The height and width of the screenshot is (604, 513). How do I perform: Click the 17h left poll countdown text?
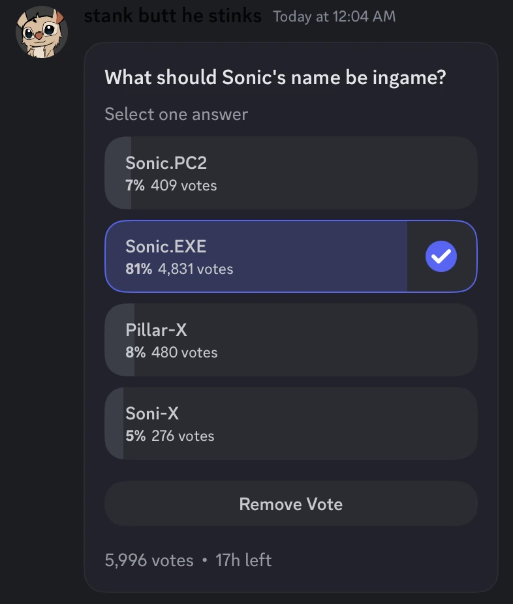[x=243, y=560]
